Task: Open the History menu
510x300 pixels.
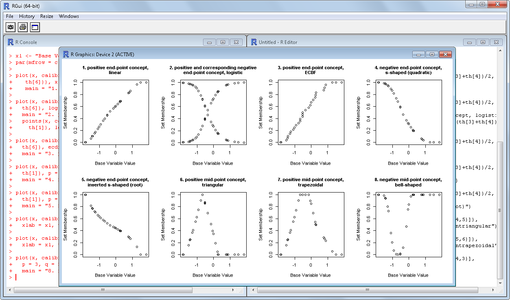Action: tap(27, 16)
